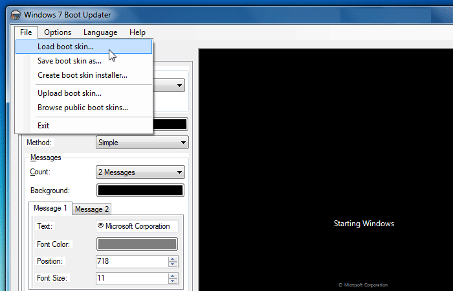Screen dimensions: 453x291
Task: Select Upload boot skin... menu entry
Action: coord(83,93)
